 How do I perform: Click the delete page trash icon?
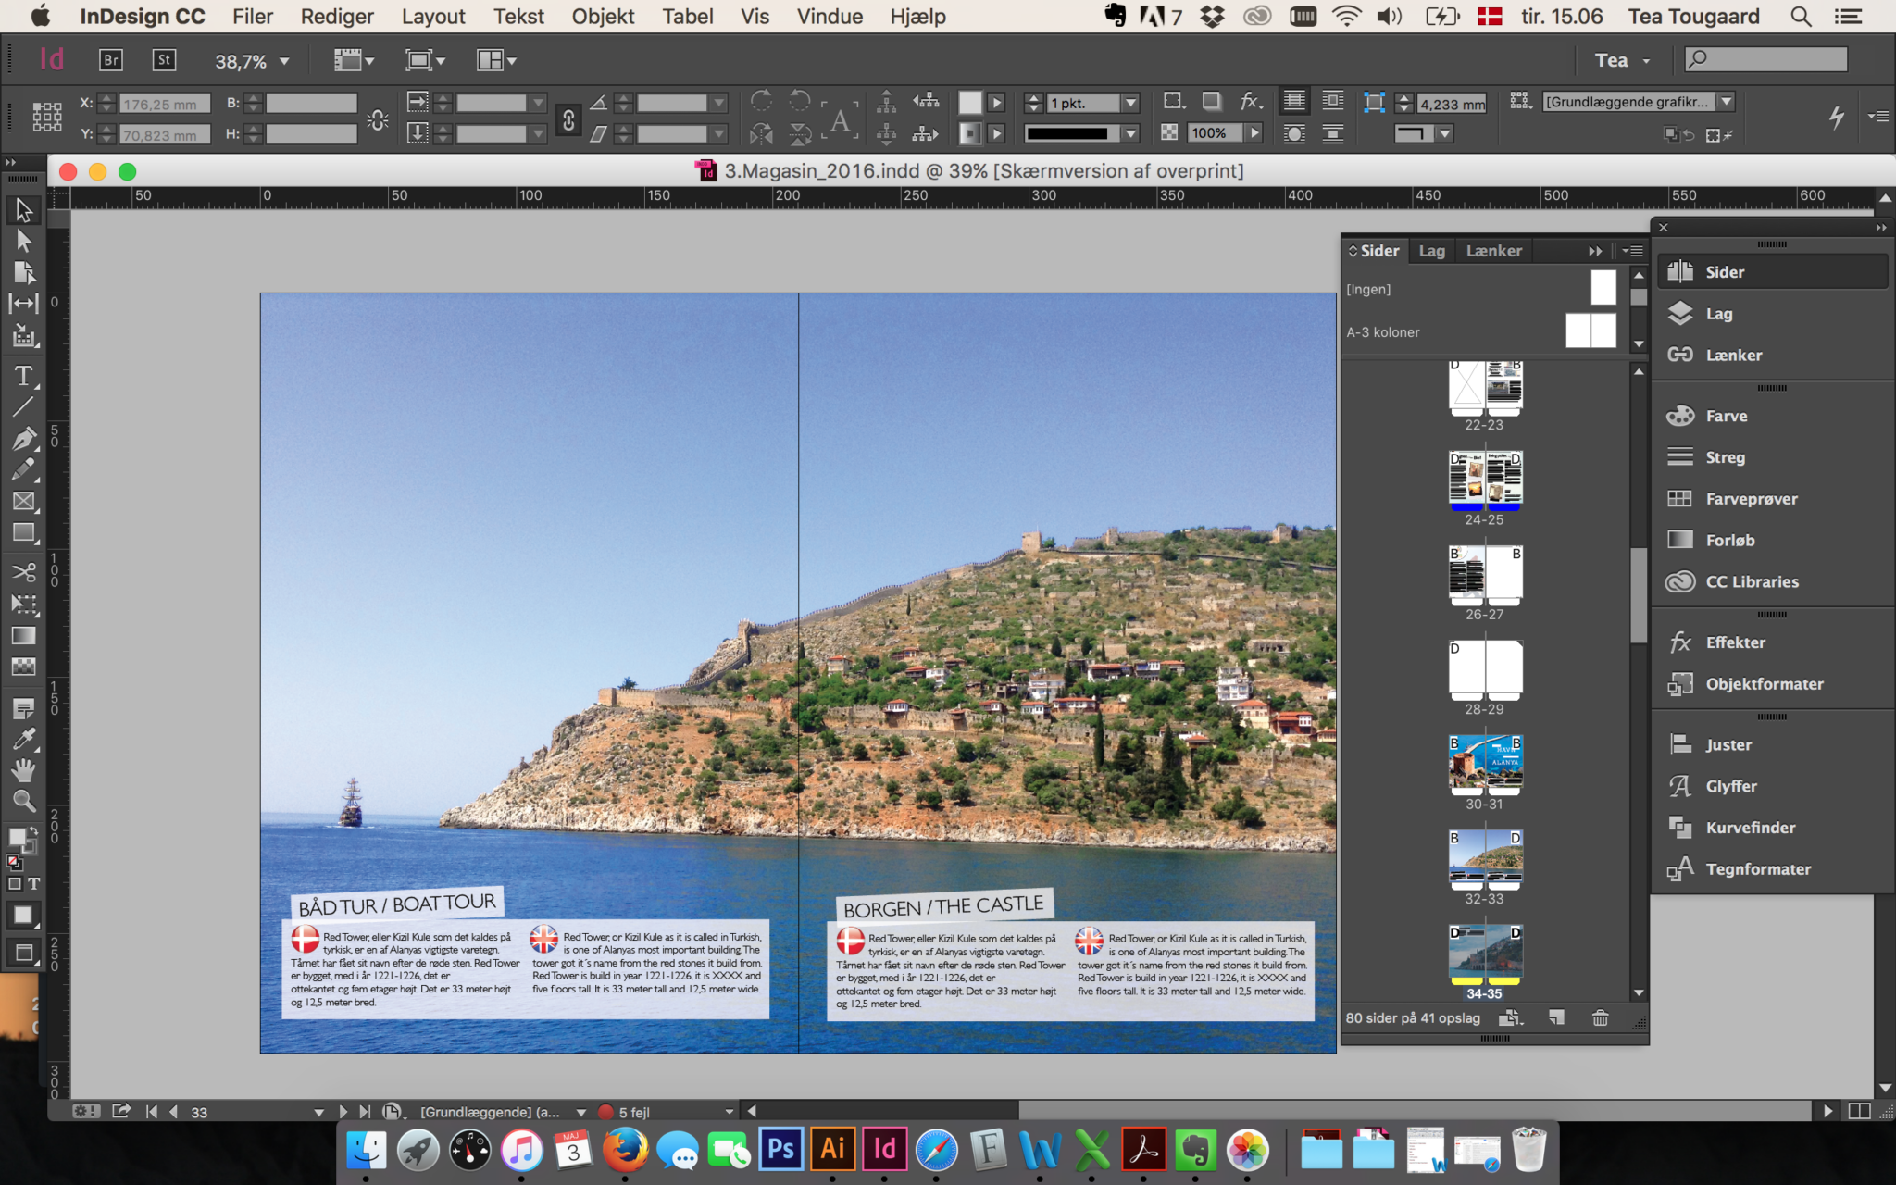coord(1600,1017)
